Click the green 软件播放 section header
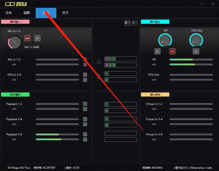Image resolution: width=219 pixels, height=171 pixels. (x=15, y=95)
